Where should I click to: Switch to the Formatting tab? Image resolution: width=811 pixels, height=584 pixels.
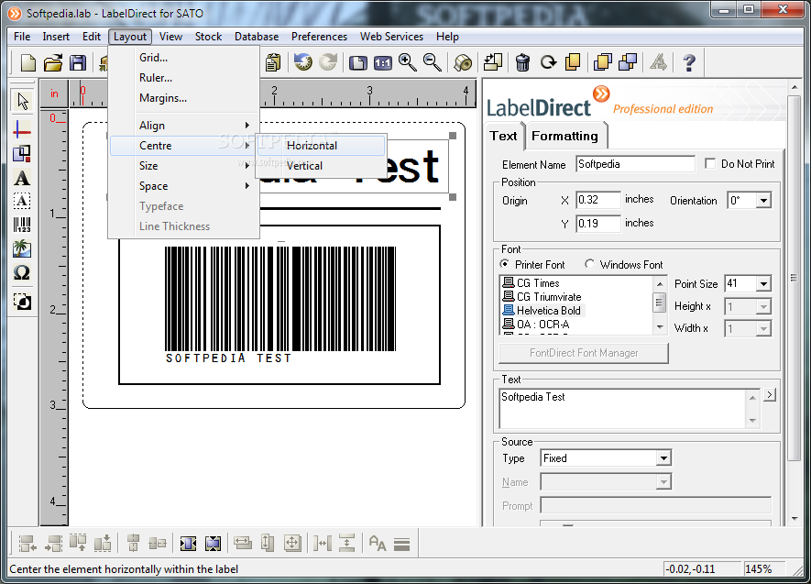[564, 136]
